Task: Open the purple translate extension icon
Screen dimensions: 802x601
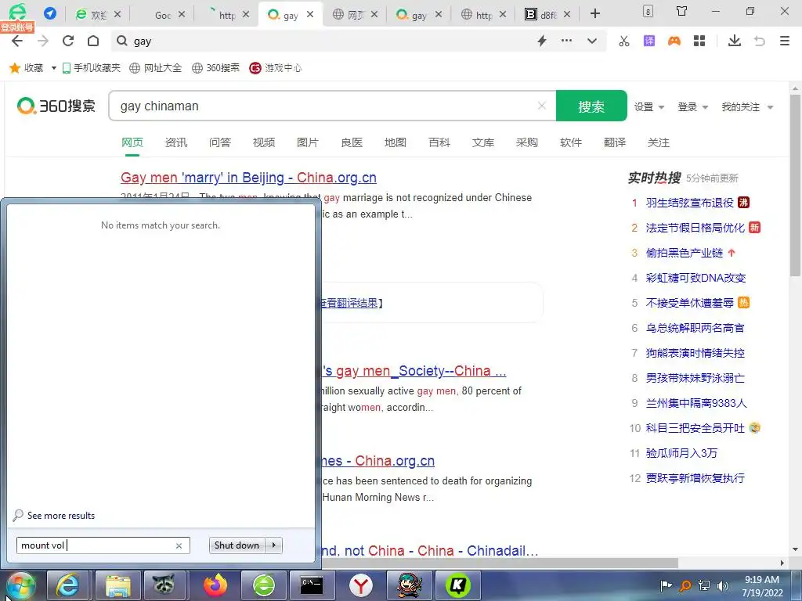Action: (649, 41)
